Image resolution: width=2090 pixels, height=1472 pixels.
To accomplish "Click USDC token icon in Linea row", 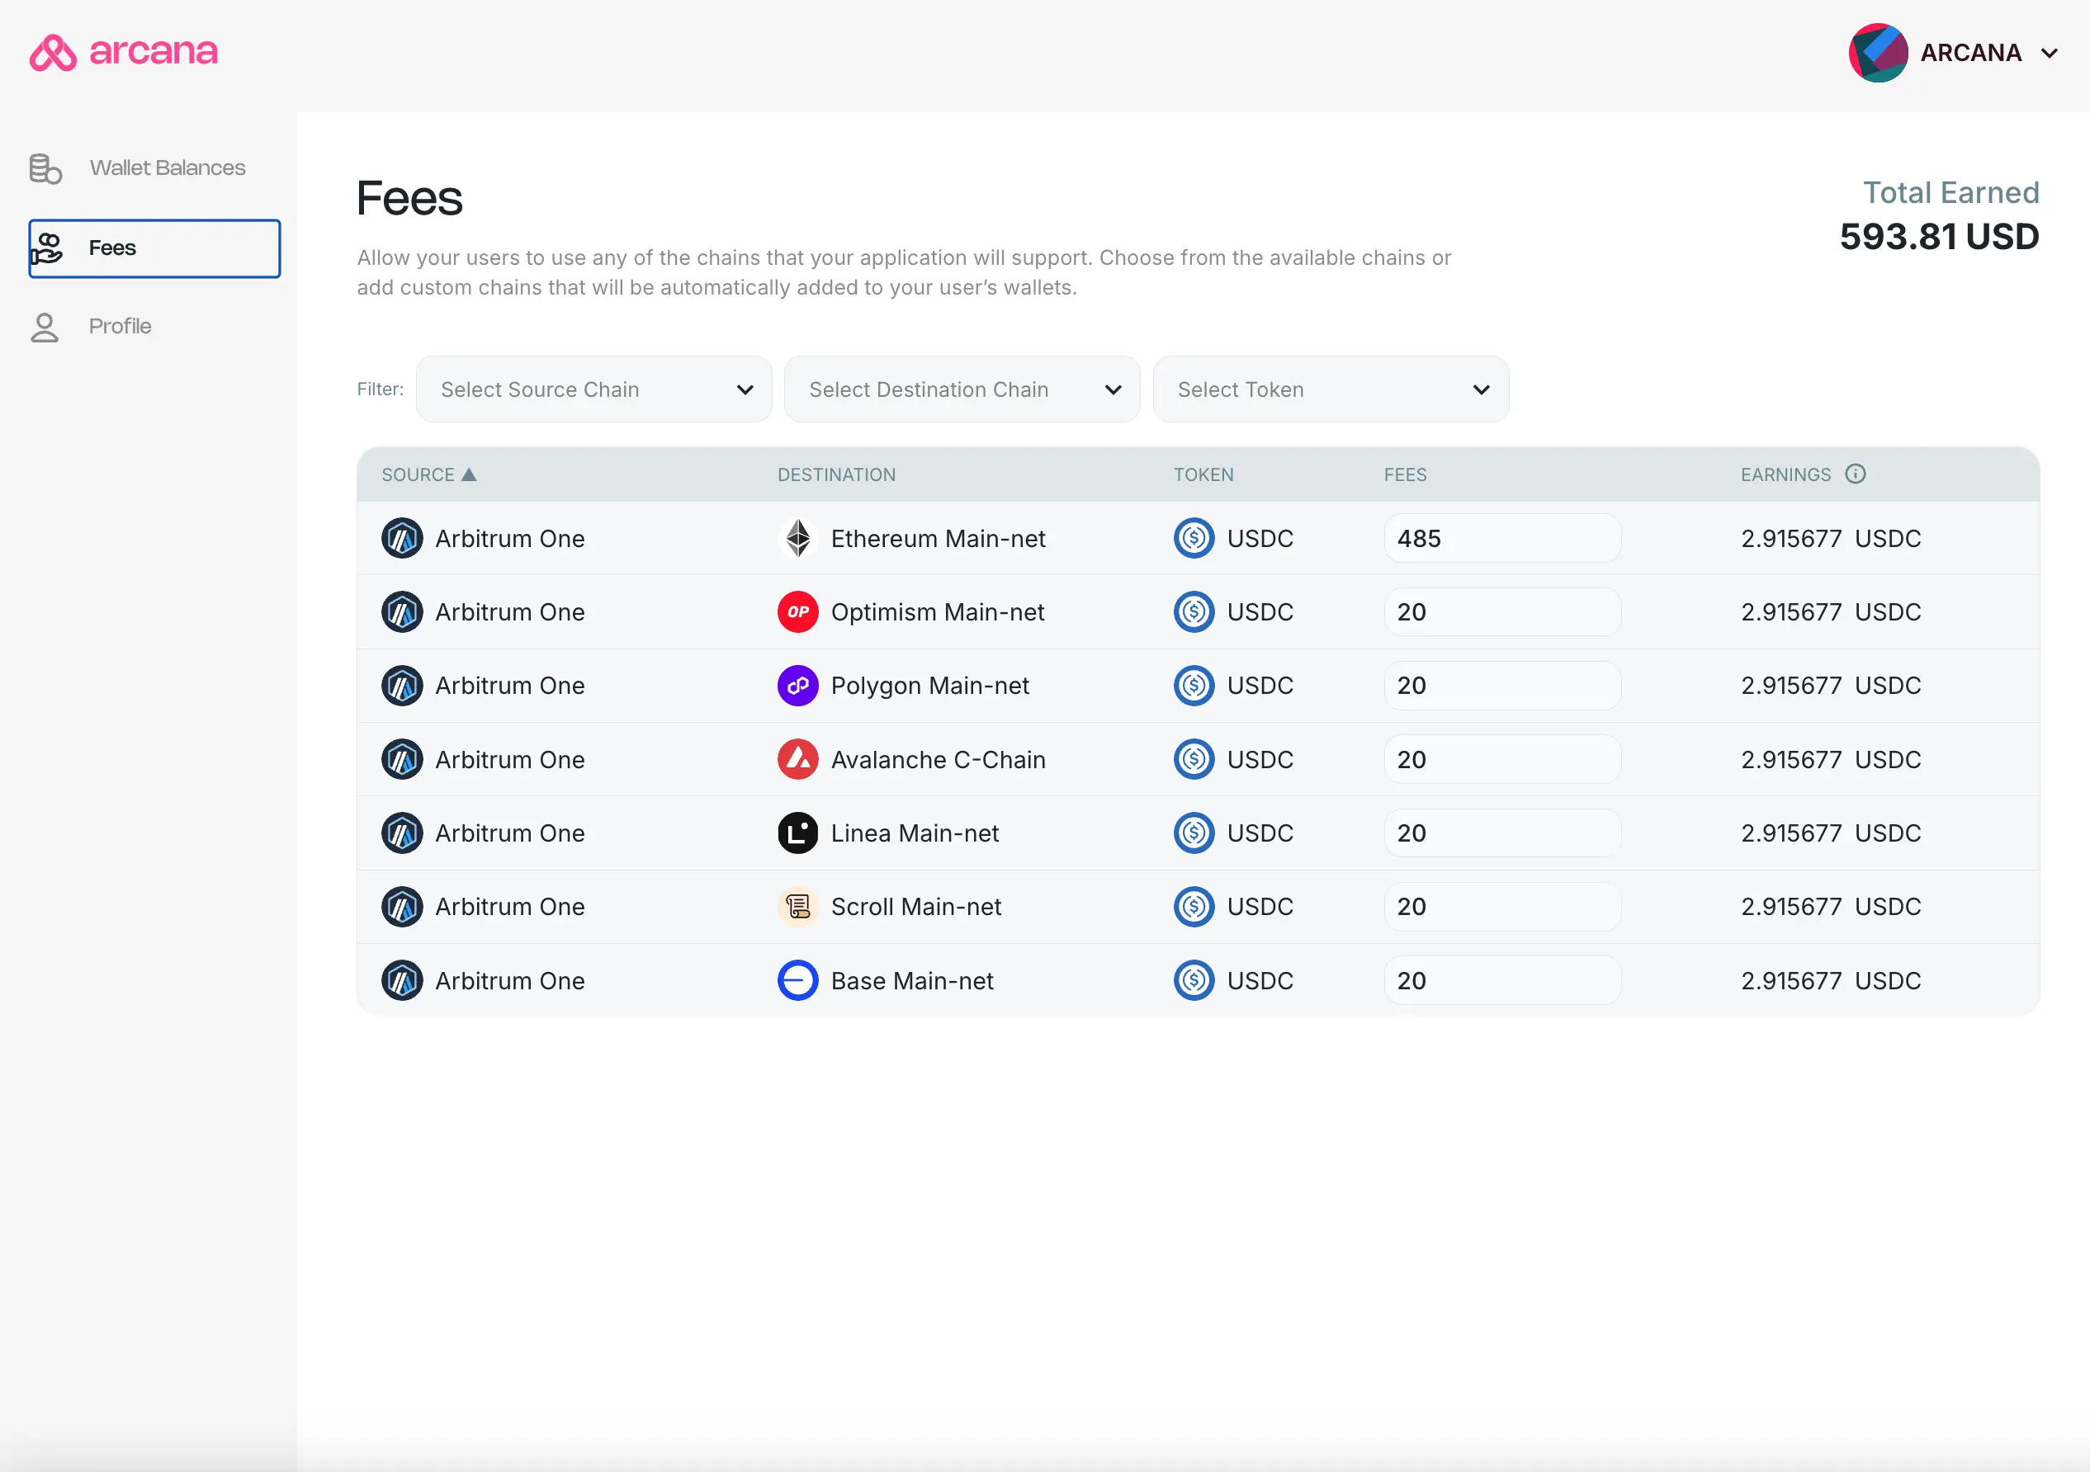I will point(1194,833).
